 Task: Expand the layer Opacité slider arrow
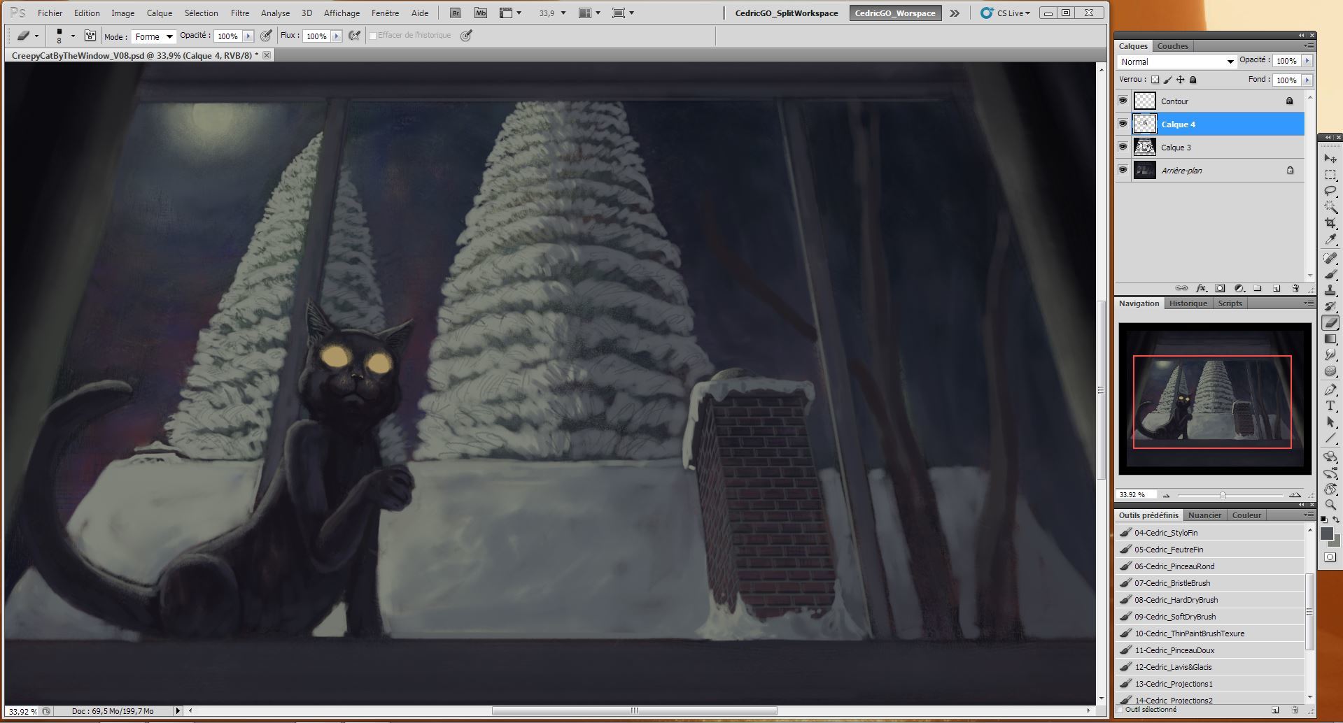(x=1307, y=61)
